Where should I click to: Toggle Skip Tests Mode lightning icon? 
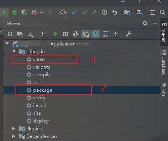pos(96,34)
